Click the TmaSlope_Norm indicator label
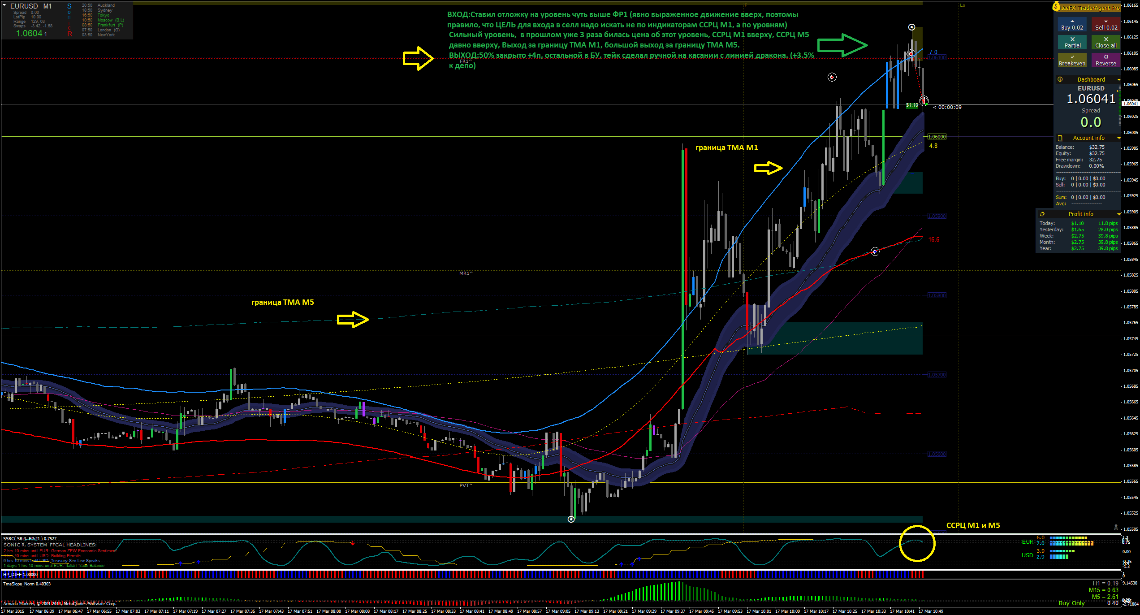The image size is (1140, 615). (x=27, y=584)
